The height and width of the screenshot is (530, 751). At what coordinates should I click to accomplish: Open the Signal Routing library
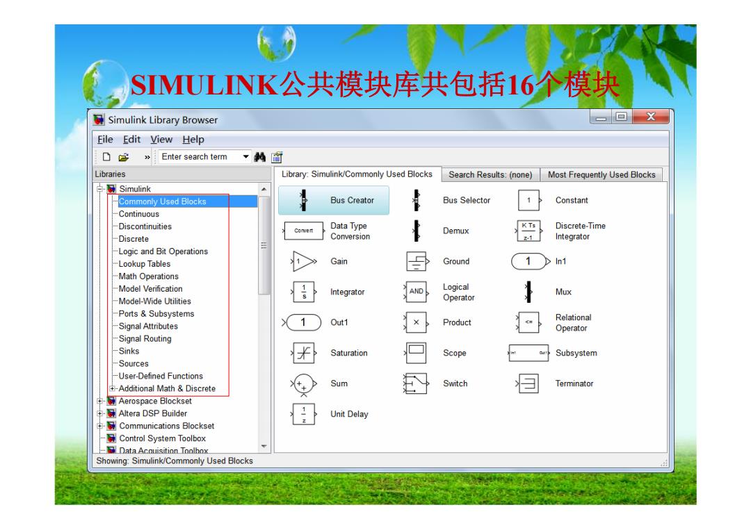coord(145,338)
